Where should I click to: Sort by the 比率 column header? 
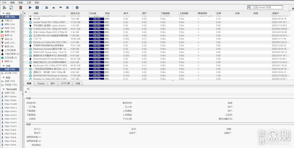[x=225, y=13]
